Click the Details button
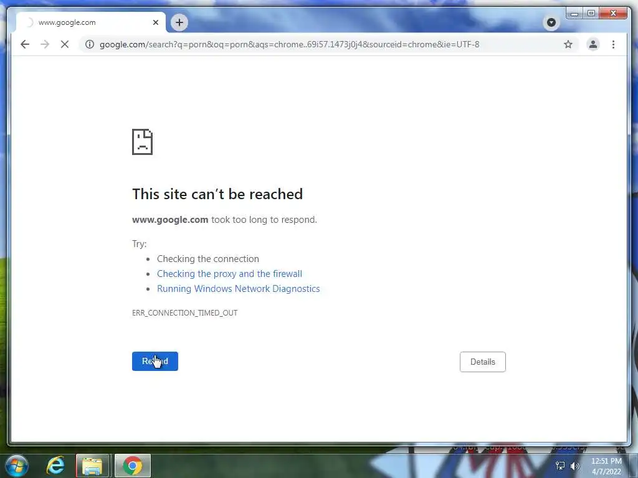 [483, 362]
